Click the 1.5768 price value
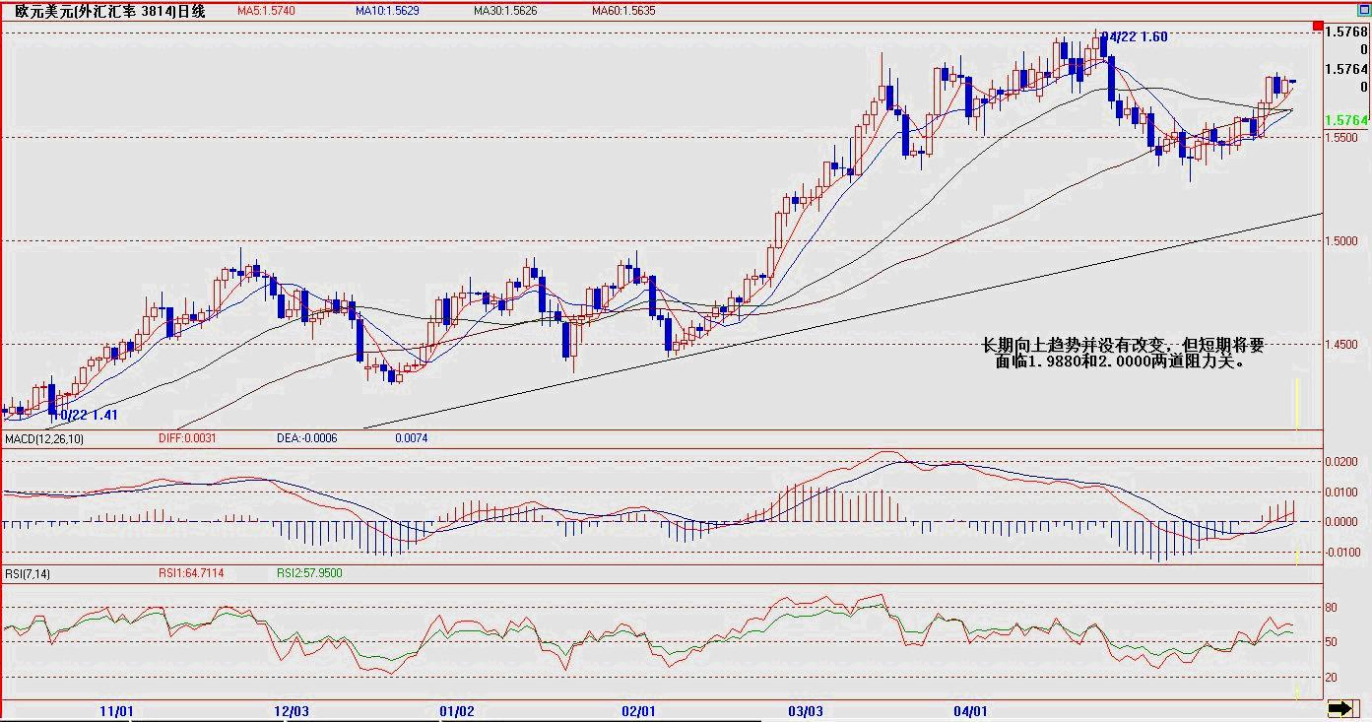The image size is (1372, 722). coord(1345,32)
